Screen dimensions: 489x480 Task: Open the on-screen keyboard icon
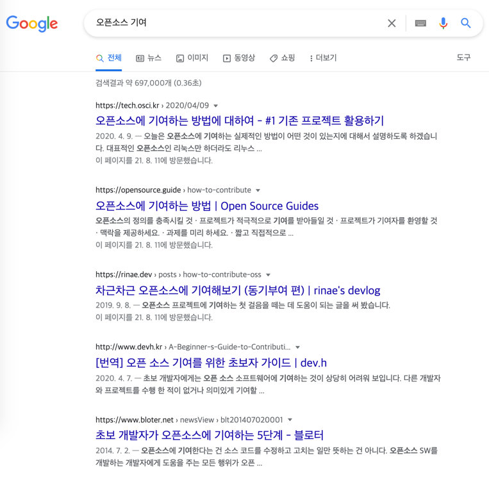coord(420,23)
